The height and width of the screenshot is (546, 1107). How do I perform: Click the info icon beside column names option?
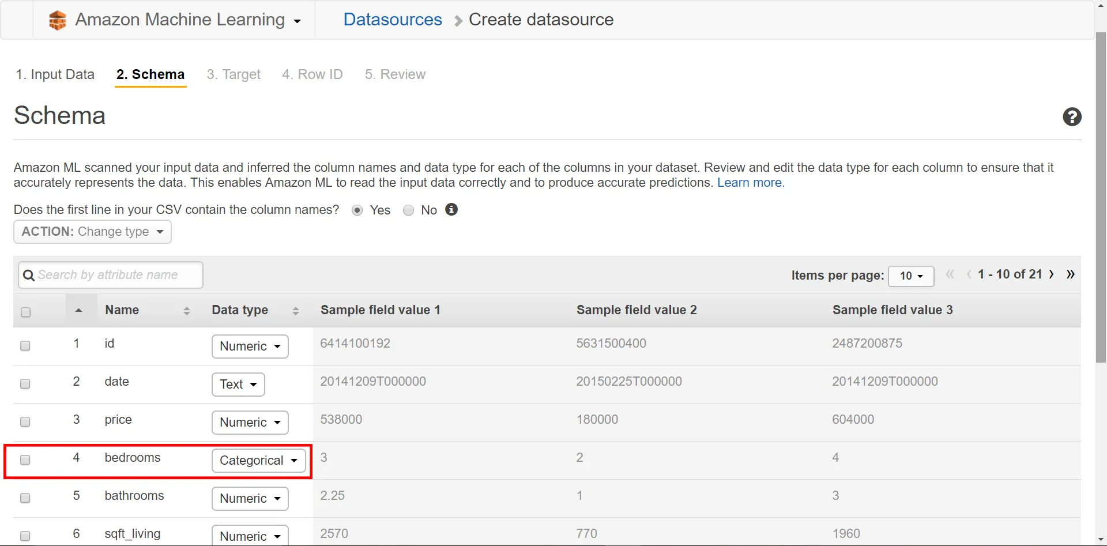point(451,209)
